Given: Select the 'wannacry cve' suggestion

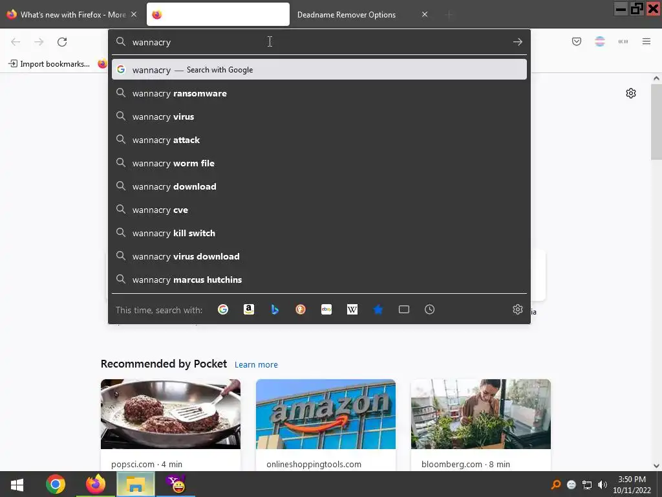Looking at the screenshot, I should coord(319,210).
